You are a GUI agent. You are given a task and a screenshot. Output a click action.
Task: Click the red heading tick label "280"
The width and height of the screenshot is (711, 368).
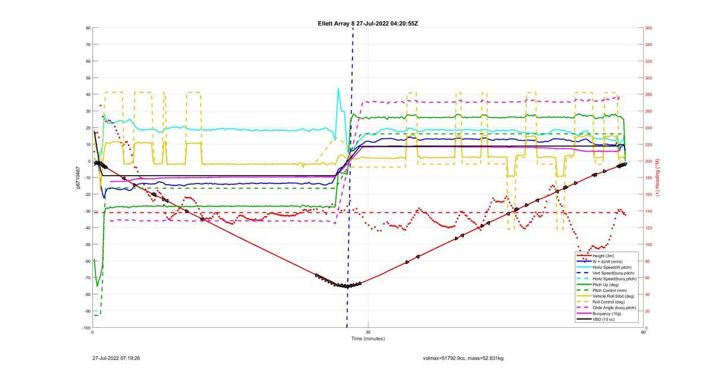pos(648,95)
